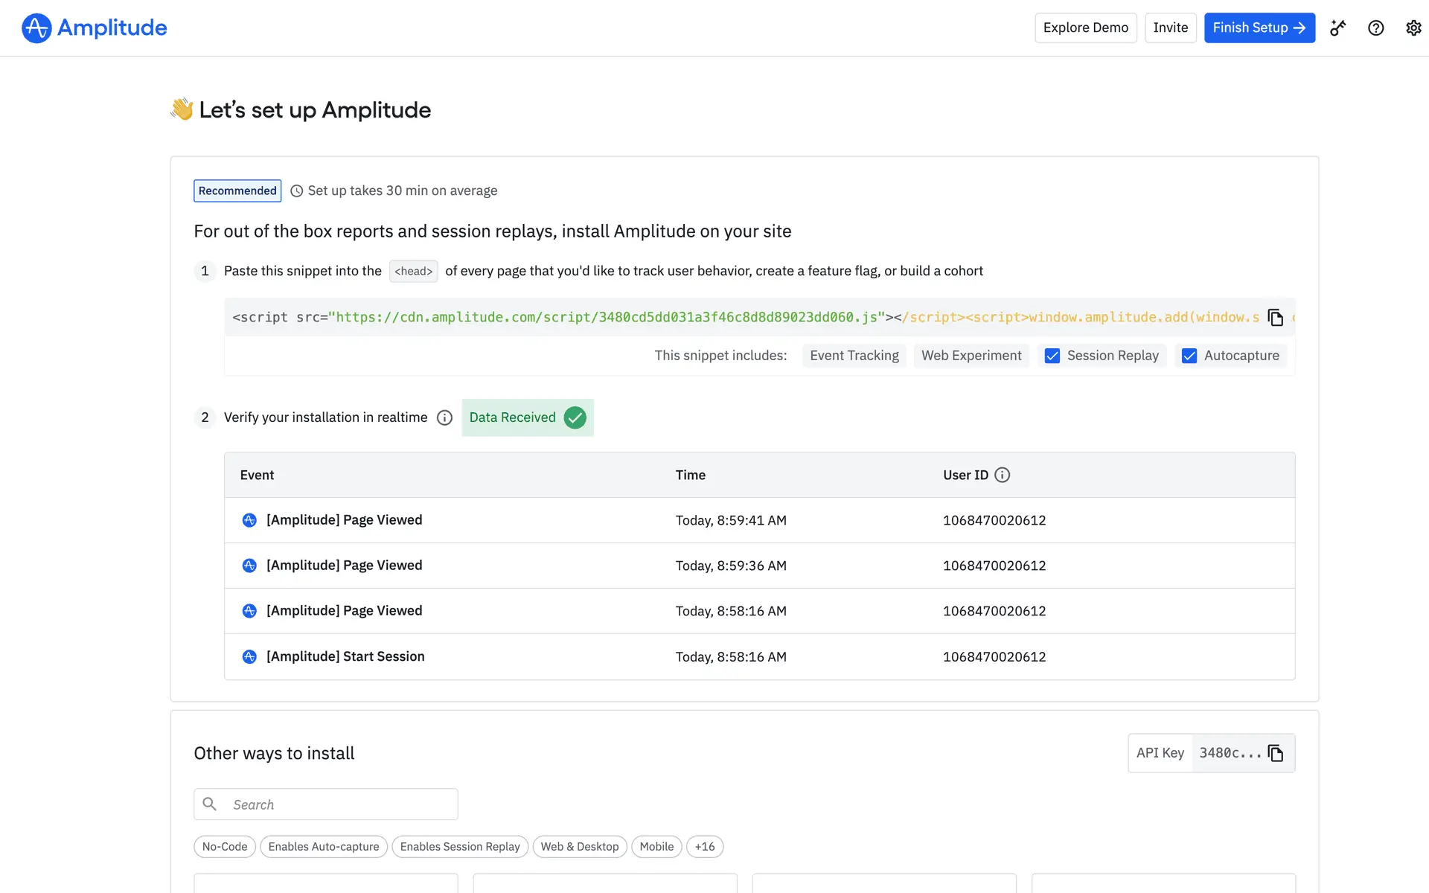The height and width of the screenshot is (893, 1429).
Task: Click the User ID info icon
Action: click(x=1002, y=475)
